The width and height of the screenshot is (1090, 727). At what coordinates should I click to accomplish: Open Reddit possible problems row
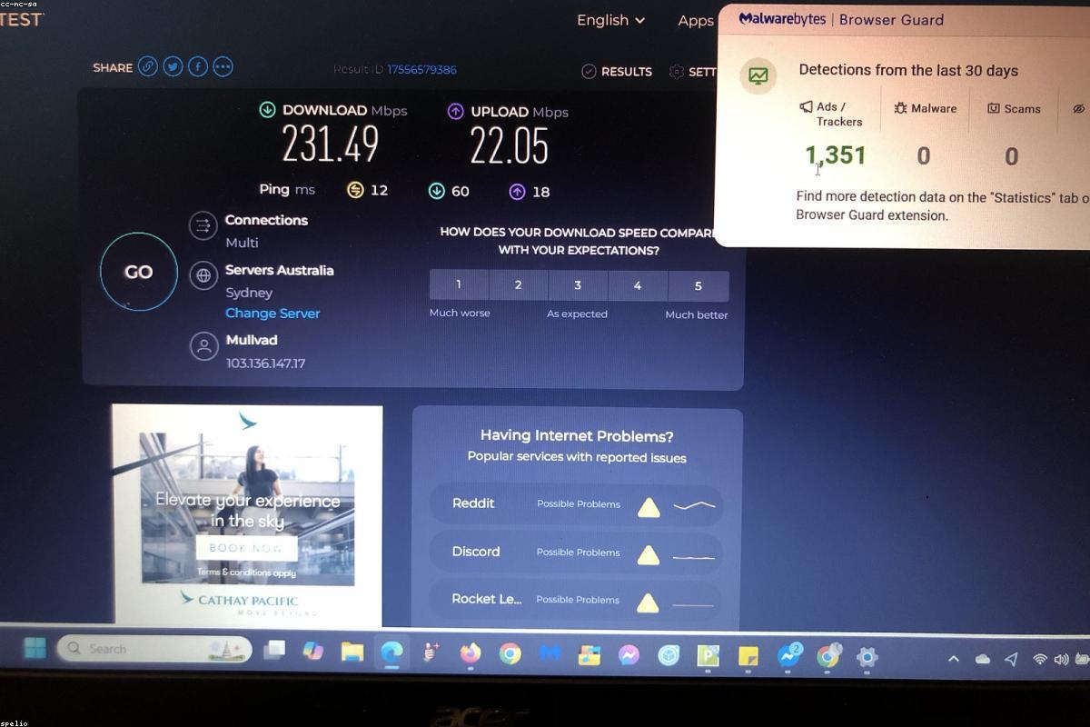point(576,504)
